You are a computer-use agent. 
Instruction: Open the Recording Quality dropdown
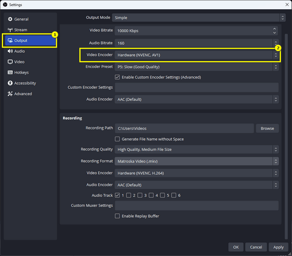pos(197,150)
